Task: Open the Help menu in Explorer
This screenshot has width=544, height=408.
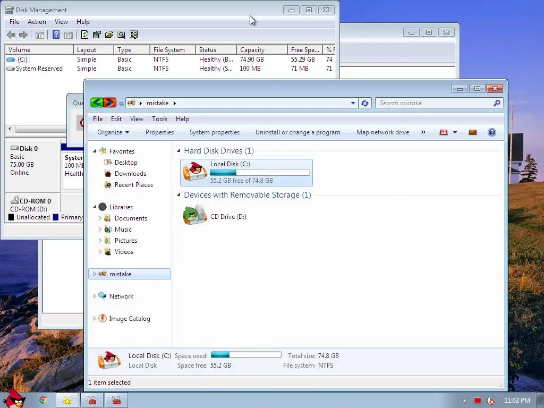Action: tap(182, 118)
